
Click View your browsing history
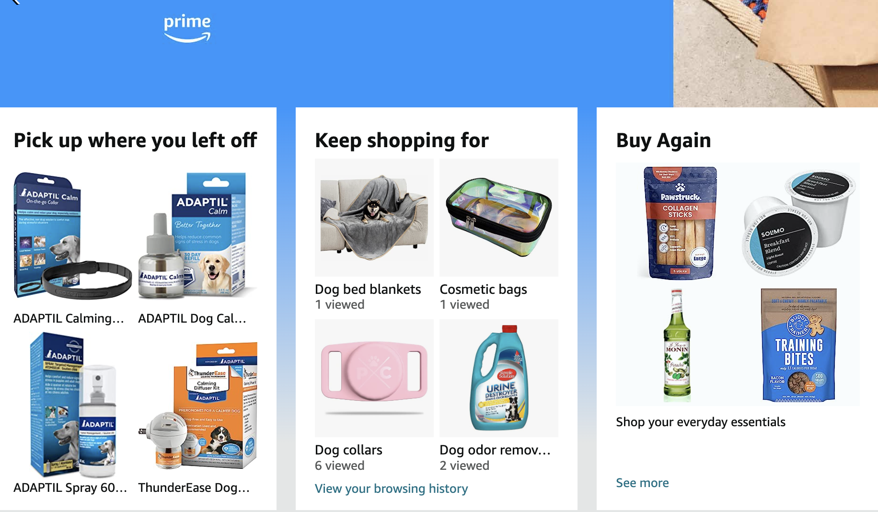click(391, 488)
